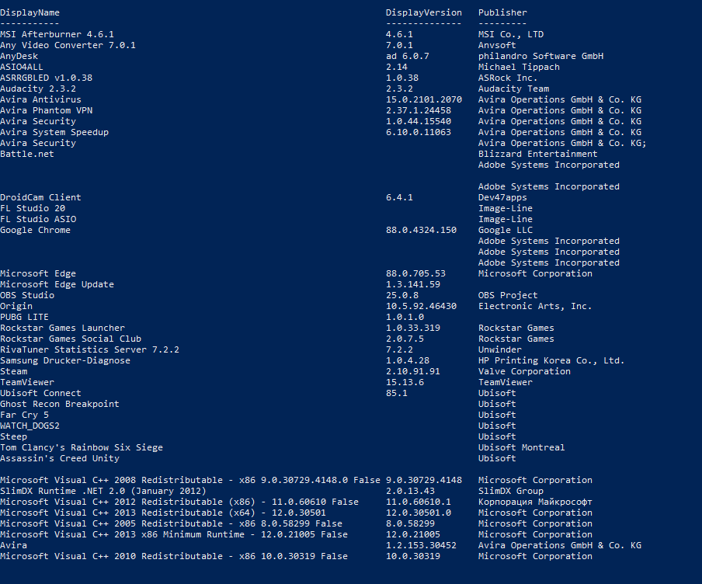Click the FL Studio ASIO entry
Viewport: 702px width, 584px height.
(x=38, y=219)
